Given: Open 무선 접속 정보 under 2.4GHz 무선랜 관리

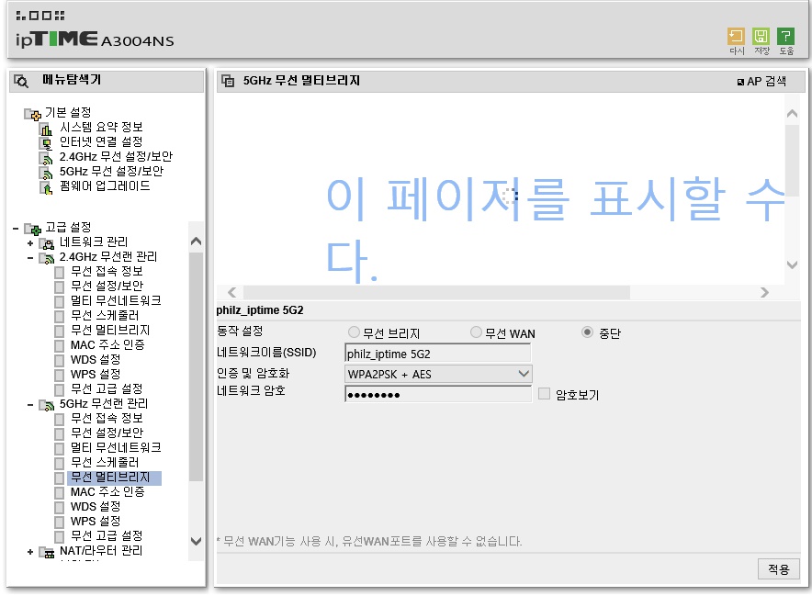Looking at the screenshot, I should point(107,271).
